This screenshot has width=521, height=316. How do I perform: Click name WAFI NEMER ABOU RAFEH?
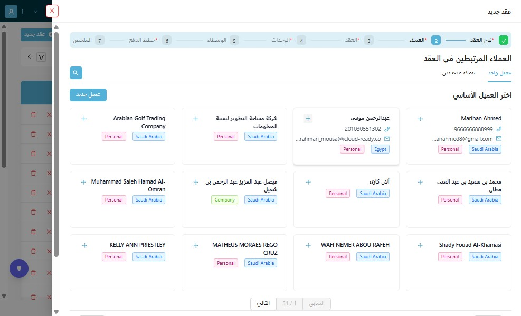pos(355,245)
